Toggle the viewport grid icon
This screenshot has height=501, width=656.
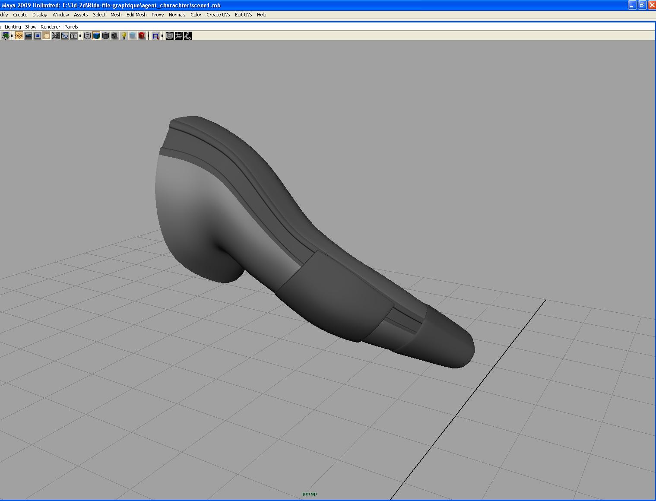pyautogui.click(x=19, y=36)
